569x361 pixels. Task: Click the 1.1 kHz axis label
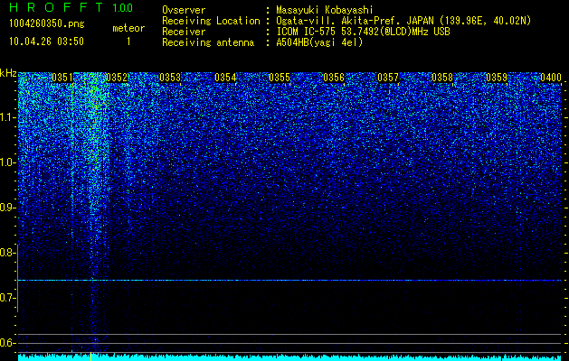click(x=8, y=117)
